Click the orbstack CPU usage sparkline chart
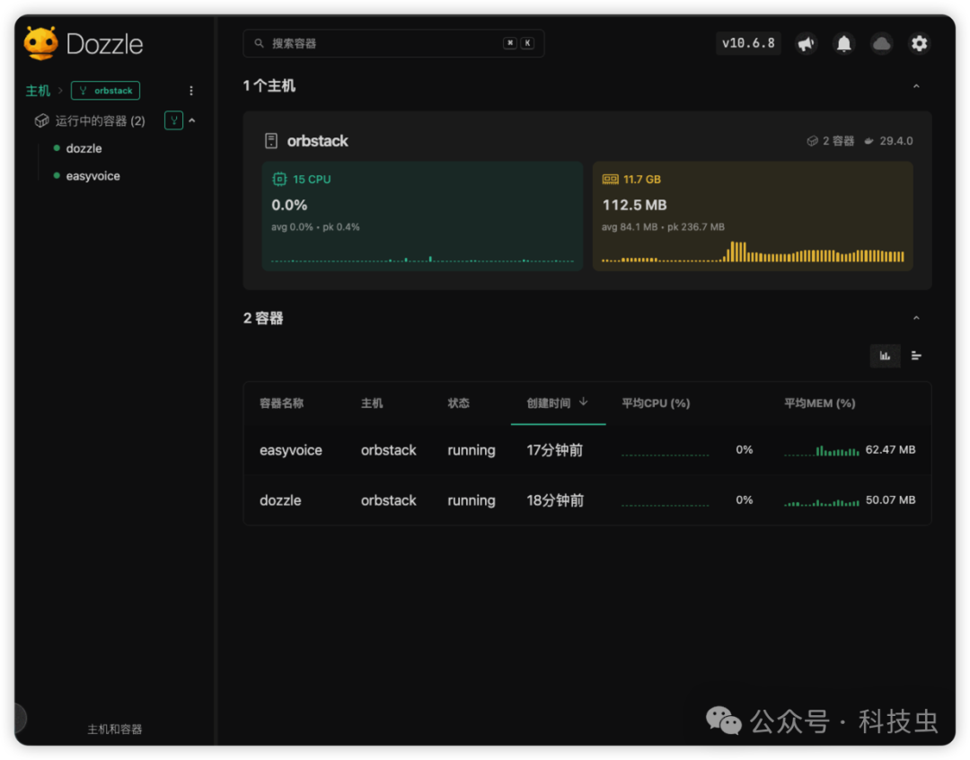 [422, 259]
